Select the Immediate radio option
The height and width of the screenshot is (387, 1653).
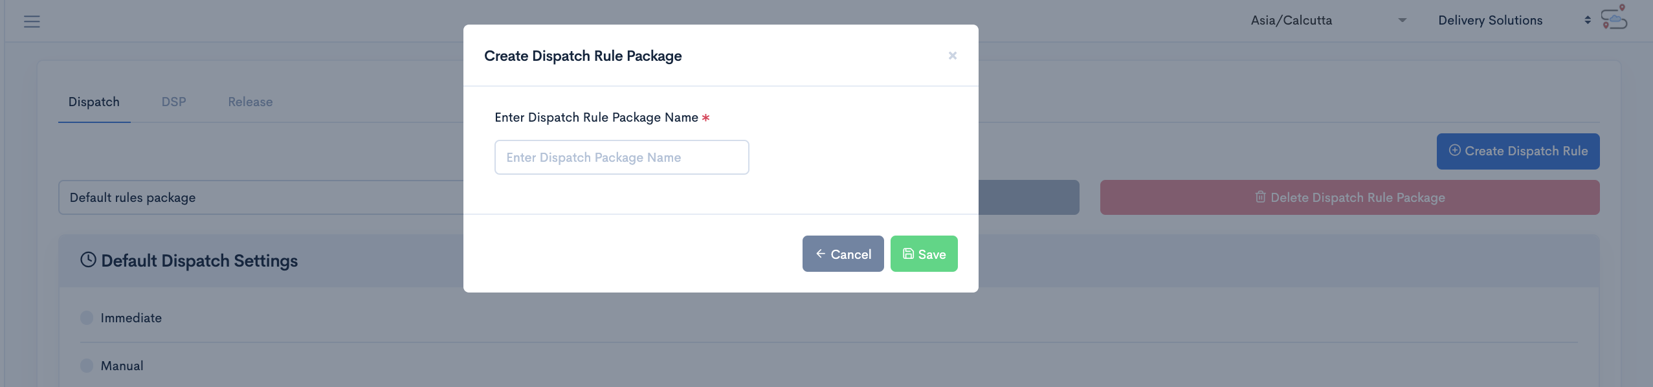coord(87,318)
